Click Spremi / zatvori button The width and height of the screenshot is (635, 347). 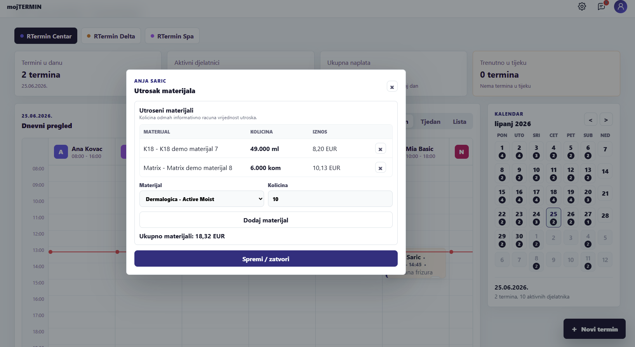[266, 259]
